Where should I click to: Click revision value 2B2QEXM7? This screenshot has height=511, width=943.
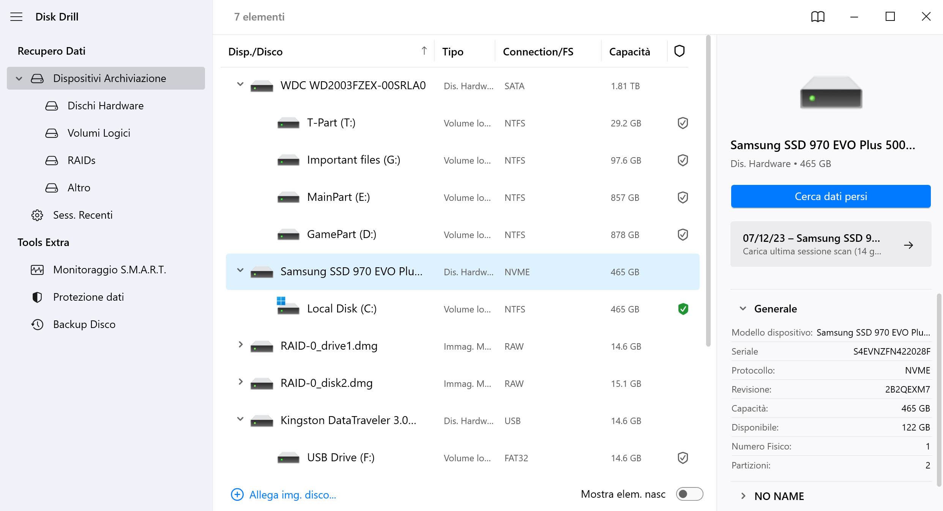coord(907,390)
